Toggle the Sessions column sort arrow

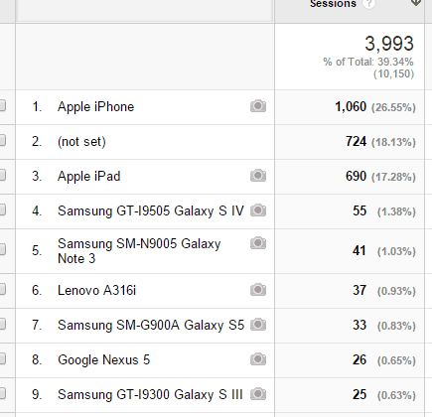click(x=416, y=3)
